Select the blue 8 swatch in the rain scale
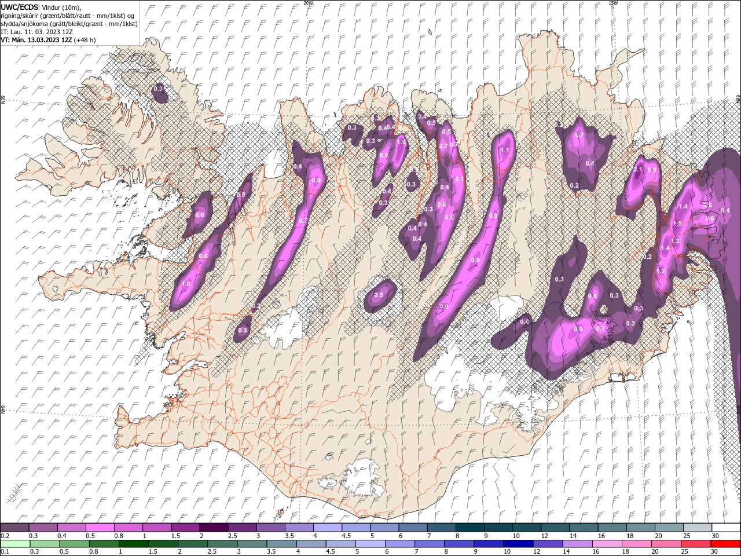 tap(460, 544)
